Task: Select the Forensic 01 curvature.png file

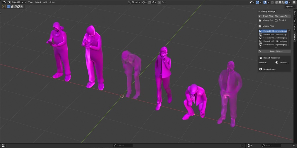Action: [x=273, y=31]
